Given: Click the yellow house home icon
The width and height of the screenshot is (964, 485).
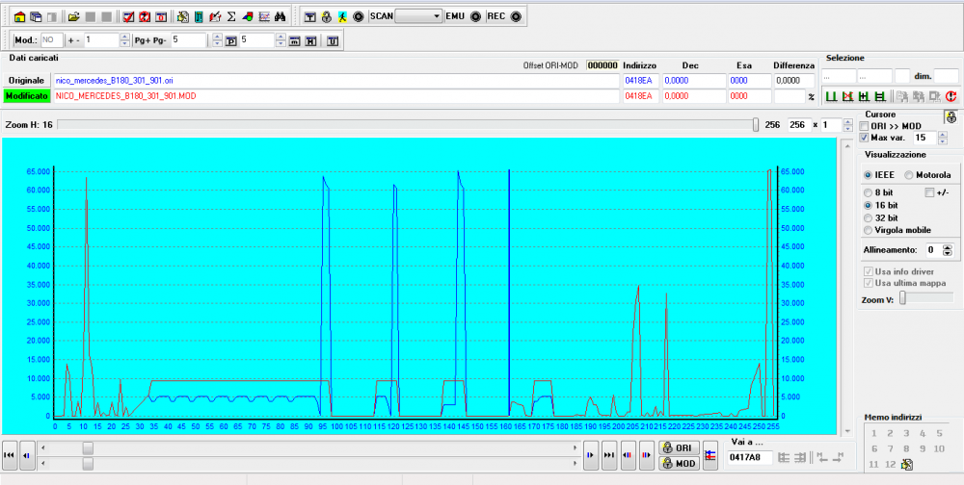Looking at the screenshot, I should [x=19, y=17].
